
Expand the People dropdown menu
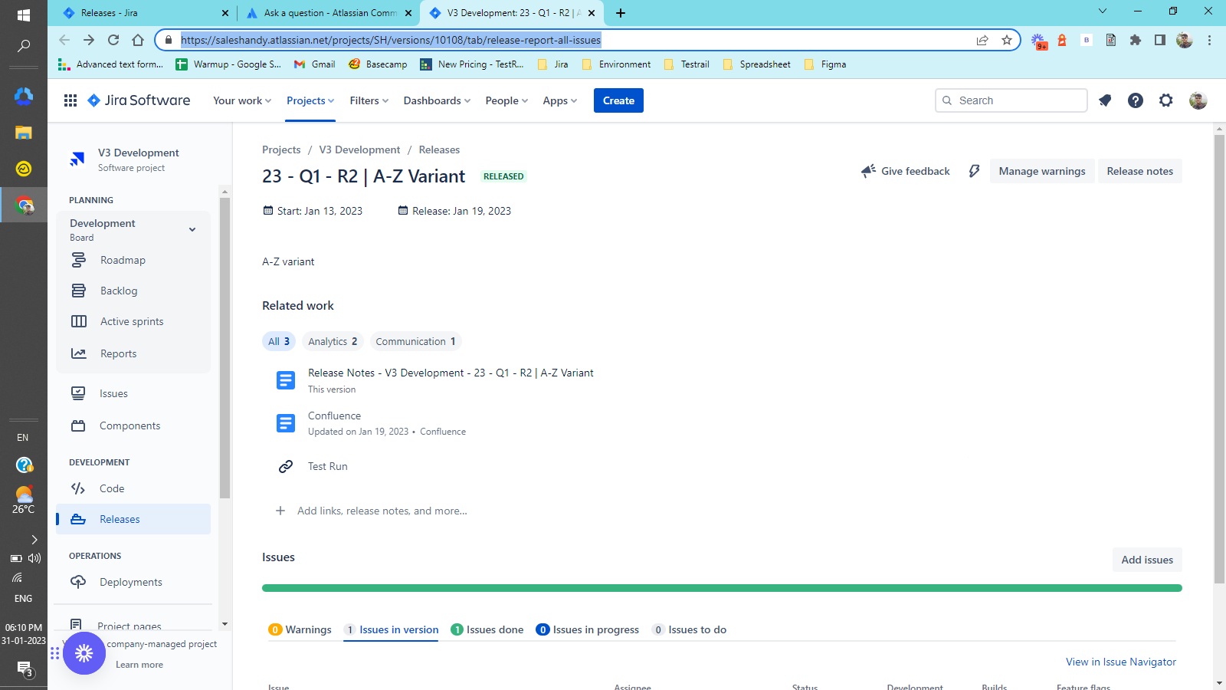[x=506, y=100]
